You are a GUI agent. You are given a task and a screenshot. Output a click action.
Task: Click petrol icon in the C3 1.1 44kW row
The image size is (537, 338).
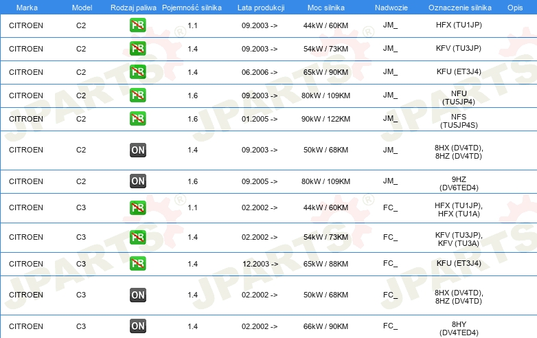click(x=137, y=207)
